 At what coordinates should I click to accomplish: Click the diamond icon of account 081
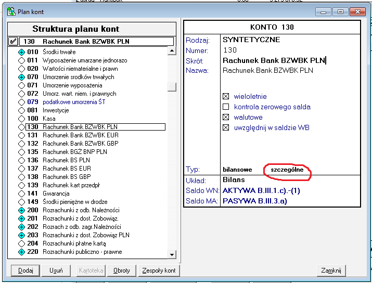pos(21,110)
